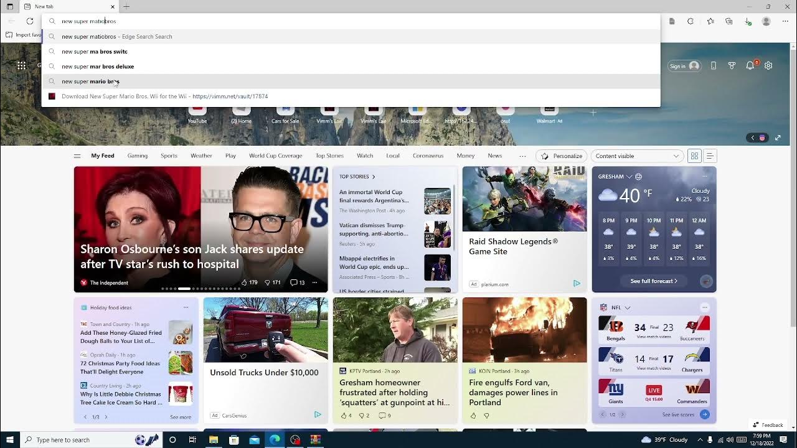Image resolution: width=797 pixels, height=448 pixels.
Task: Open the more options ellipsis on the weather card
Action: tap(704, 177)
